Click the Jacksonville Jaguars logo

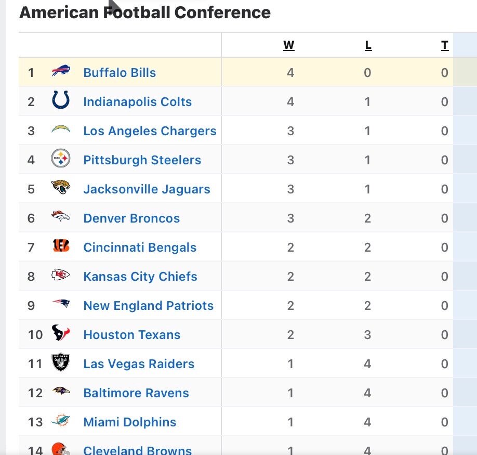point(61,188)
